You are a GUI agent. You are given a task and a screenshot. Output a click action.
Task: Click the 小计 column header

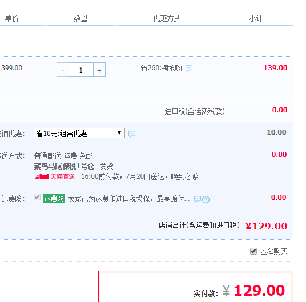tap(256, 18)
